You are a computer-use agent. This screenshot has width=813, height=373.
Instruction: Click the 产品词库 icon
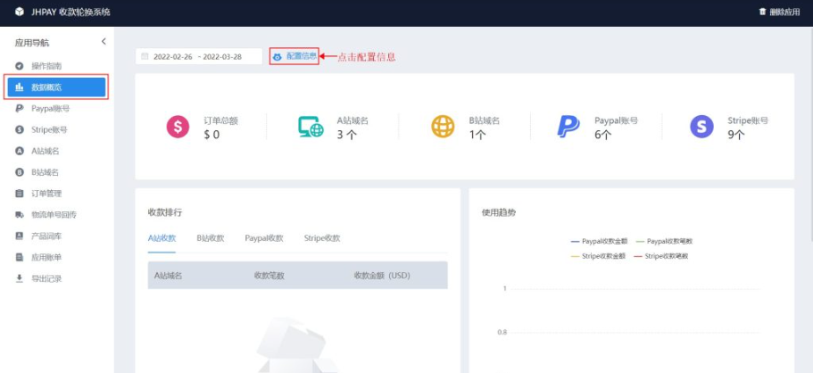19,236
